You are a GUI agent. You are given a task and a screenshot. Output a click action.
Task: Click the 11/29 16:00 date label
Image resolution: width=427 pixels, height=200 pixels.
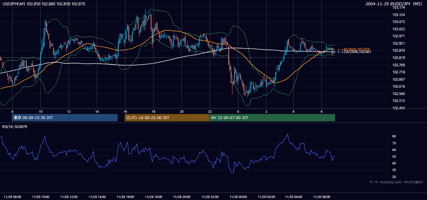tap(125, 197)
